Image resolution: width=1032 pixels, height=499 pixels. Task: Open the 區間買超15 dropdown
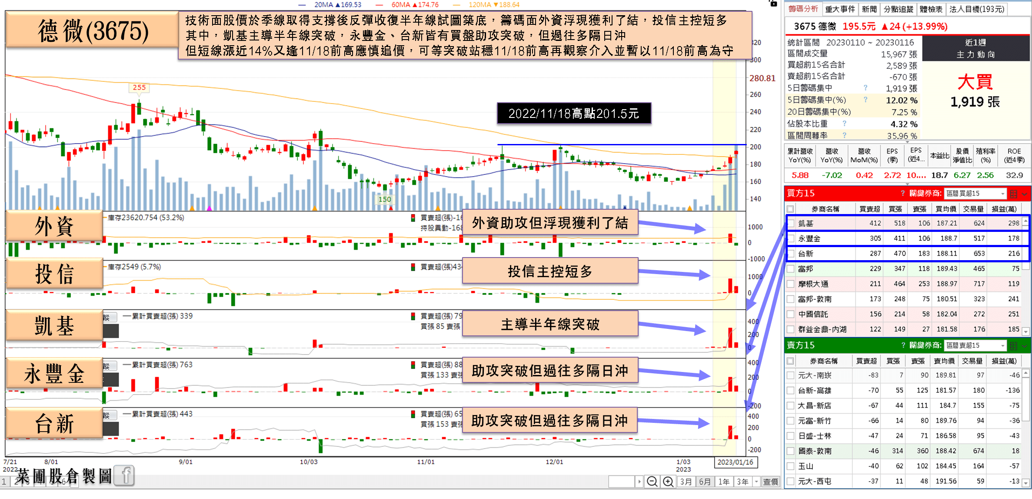point(975,193)
